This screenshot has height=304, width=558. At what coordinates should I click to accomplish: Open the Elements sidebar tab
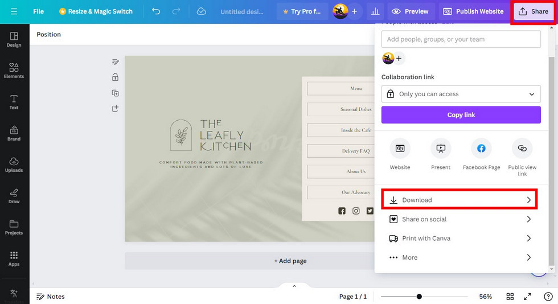[x=14, y=71]
